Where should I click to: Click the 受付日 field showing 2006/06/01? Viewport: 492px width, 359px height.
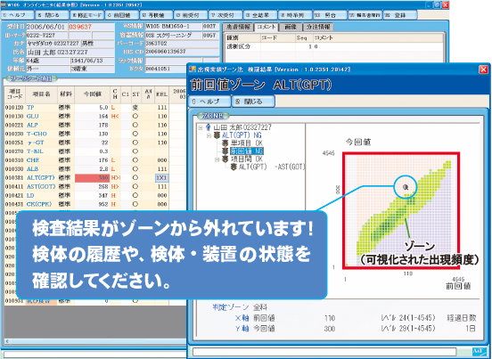[x=46, y=27]
